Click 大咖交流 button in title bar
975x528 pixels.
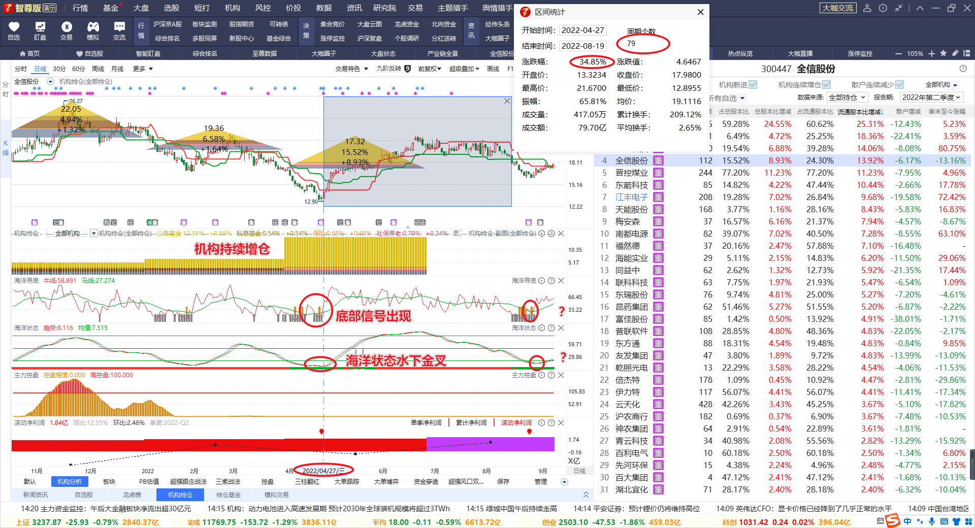pos(838,8)
